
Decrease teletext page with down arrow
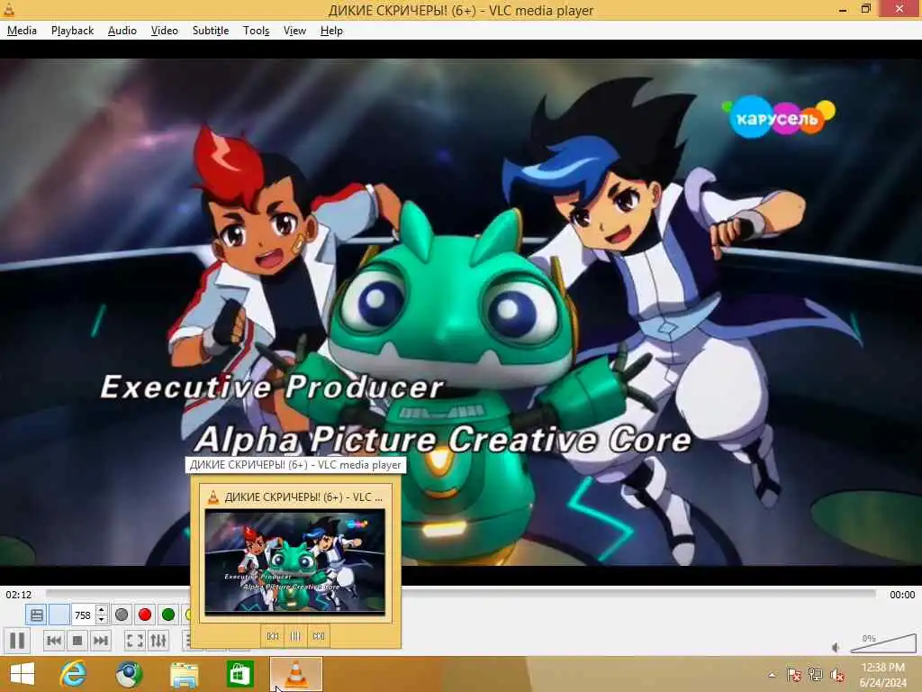click(101, 620)
